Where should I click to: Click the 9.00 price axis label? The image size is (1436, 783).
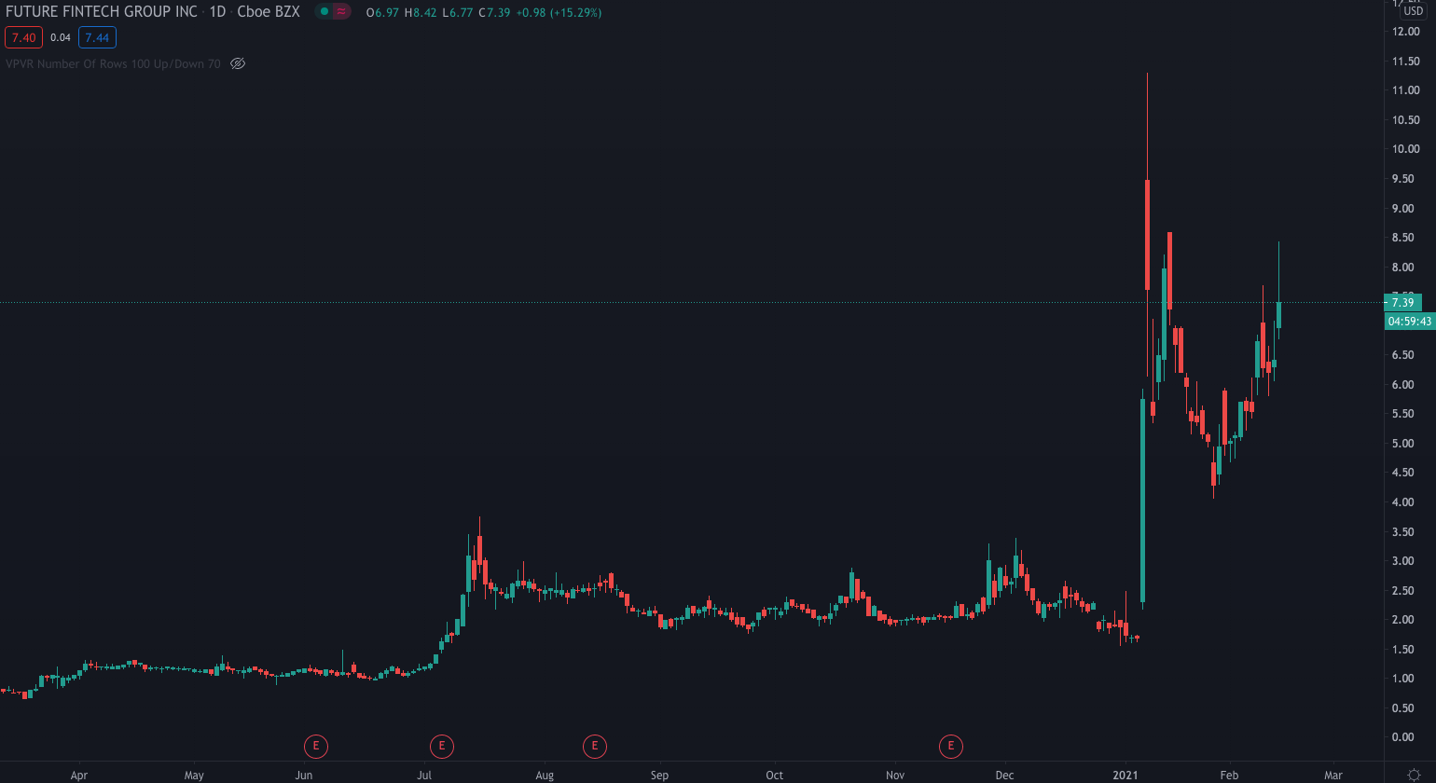coord(1402,209)
